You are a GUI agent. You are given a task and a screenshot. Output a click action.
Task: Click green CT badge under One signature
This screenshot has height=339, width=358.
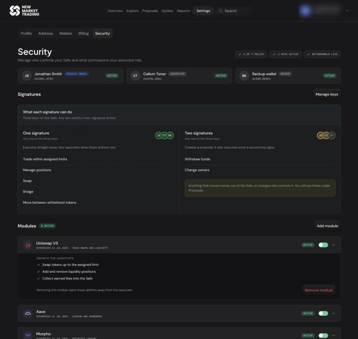[x=164, y=135]
